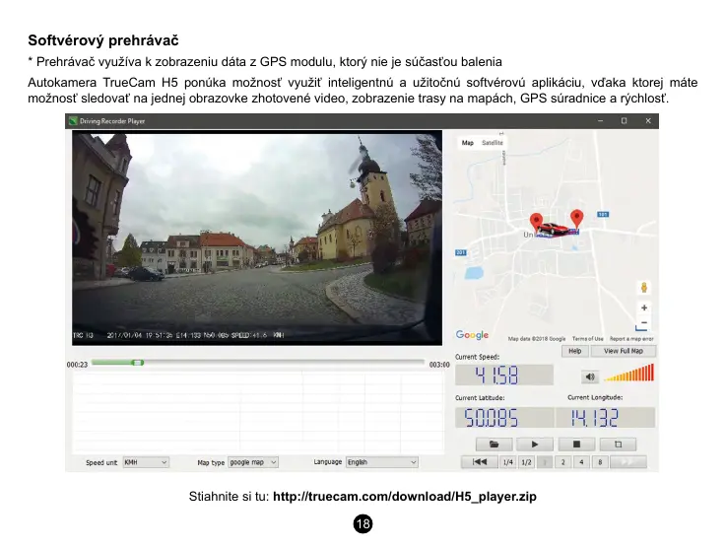Select the greyed-out 1x speed button
The height and width of the screenshot is (548, 726).
click(545, 462)
